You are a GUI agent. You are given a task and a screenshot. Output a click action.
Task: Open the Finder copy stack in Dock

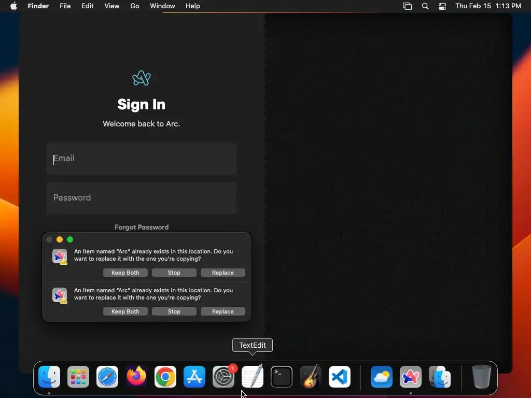(440, 377)
